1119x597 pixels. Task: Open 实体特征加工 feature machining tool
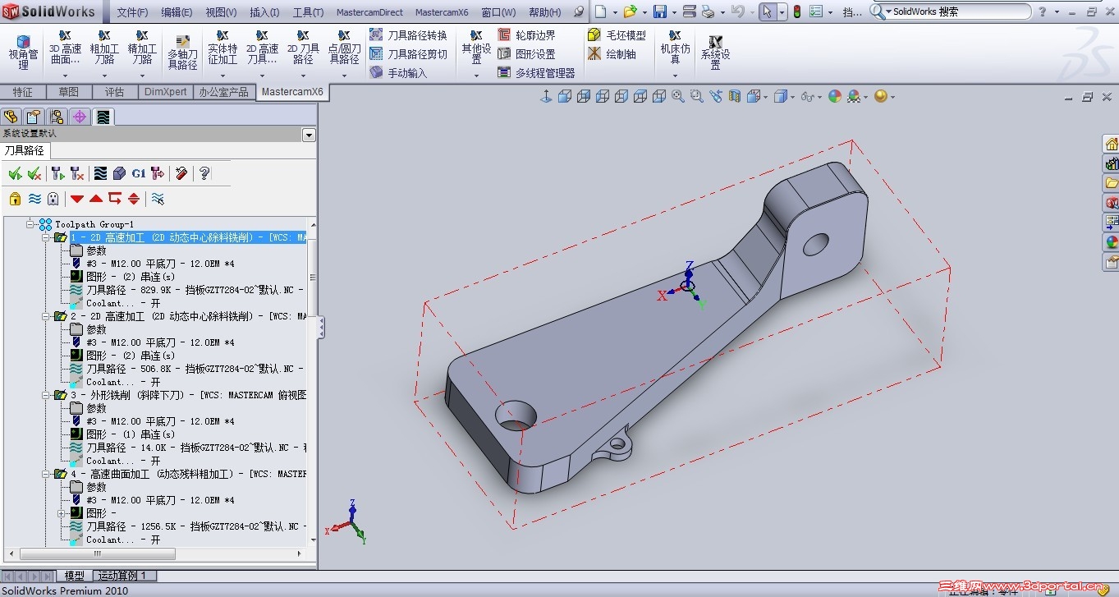(222, 48)
